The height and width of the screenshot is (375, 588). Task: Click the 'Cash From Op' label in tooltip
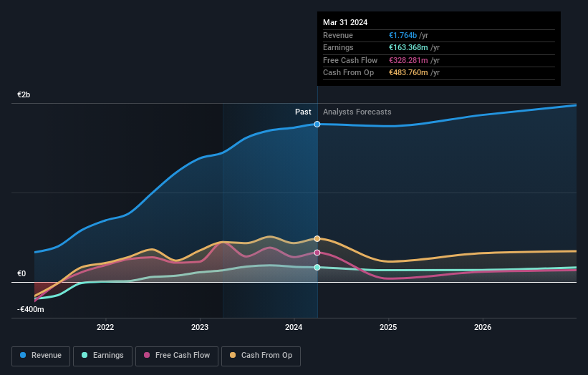point(348,73)
